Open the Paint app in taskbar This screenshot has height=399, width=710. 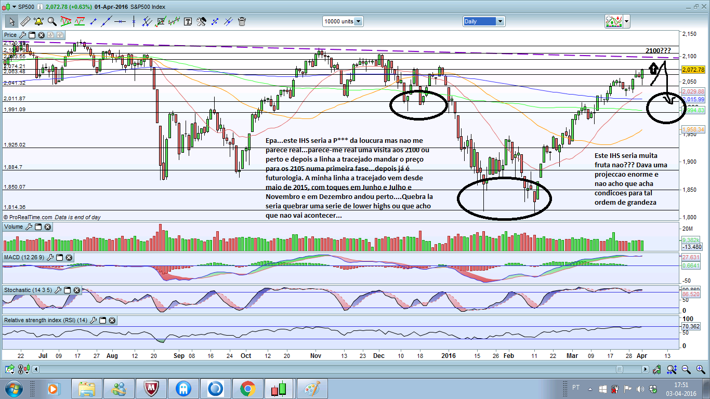coord(312,389)
